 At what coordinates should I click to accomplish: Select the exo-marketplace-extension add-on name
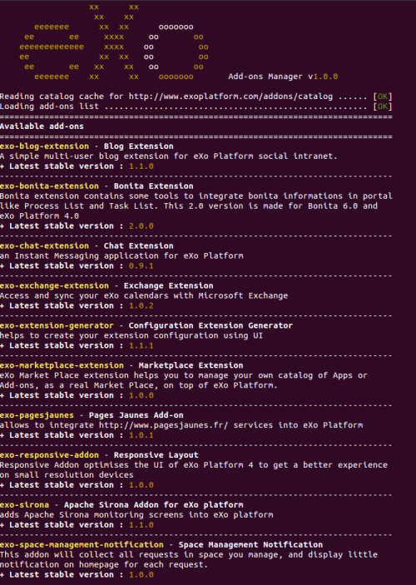[62, 365]
